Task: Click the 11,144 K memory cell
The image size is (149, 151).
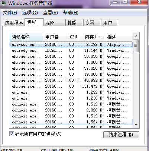Action: click(93, 50)
